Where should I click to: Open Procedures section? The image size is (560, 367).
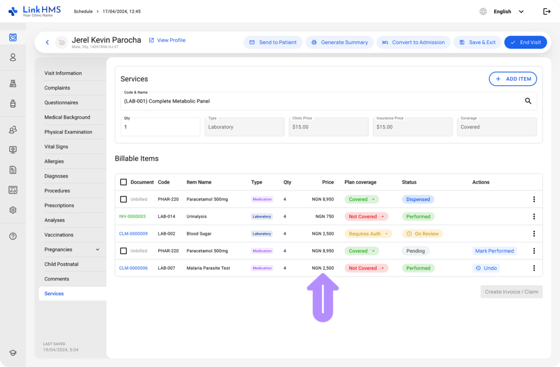pos(57,191)
